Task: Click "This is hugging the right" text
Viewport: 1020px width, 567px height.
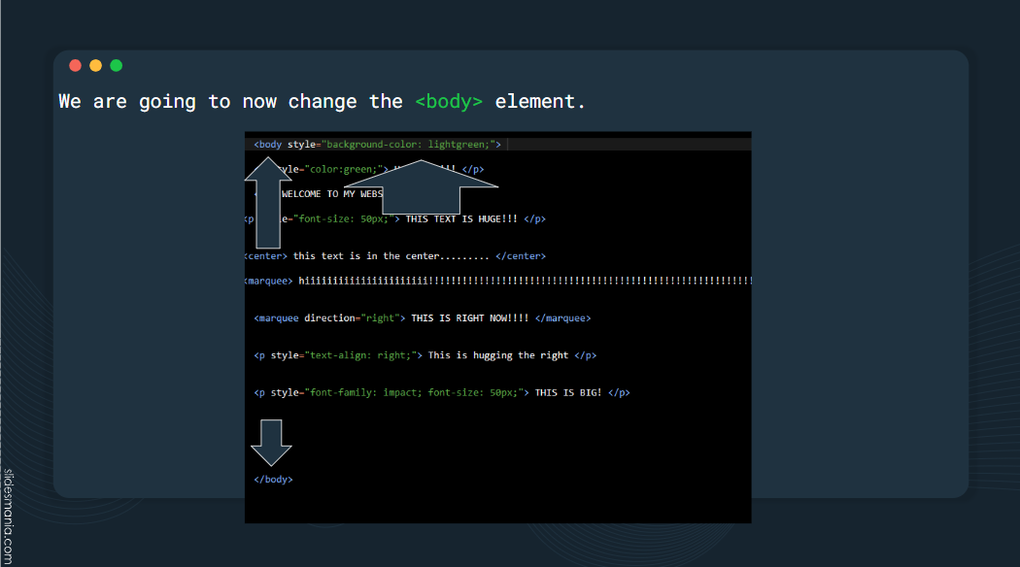Action: coord(498,355)
